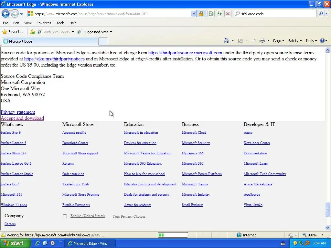
Task: Open the File menu
Action: tap(5, 23)
